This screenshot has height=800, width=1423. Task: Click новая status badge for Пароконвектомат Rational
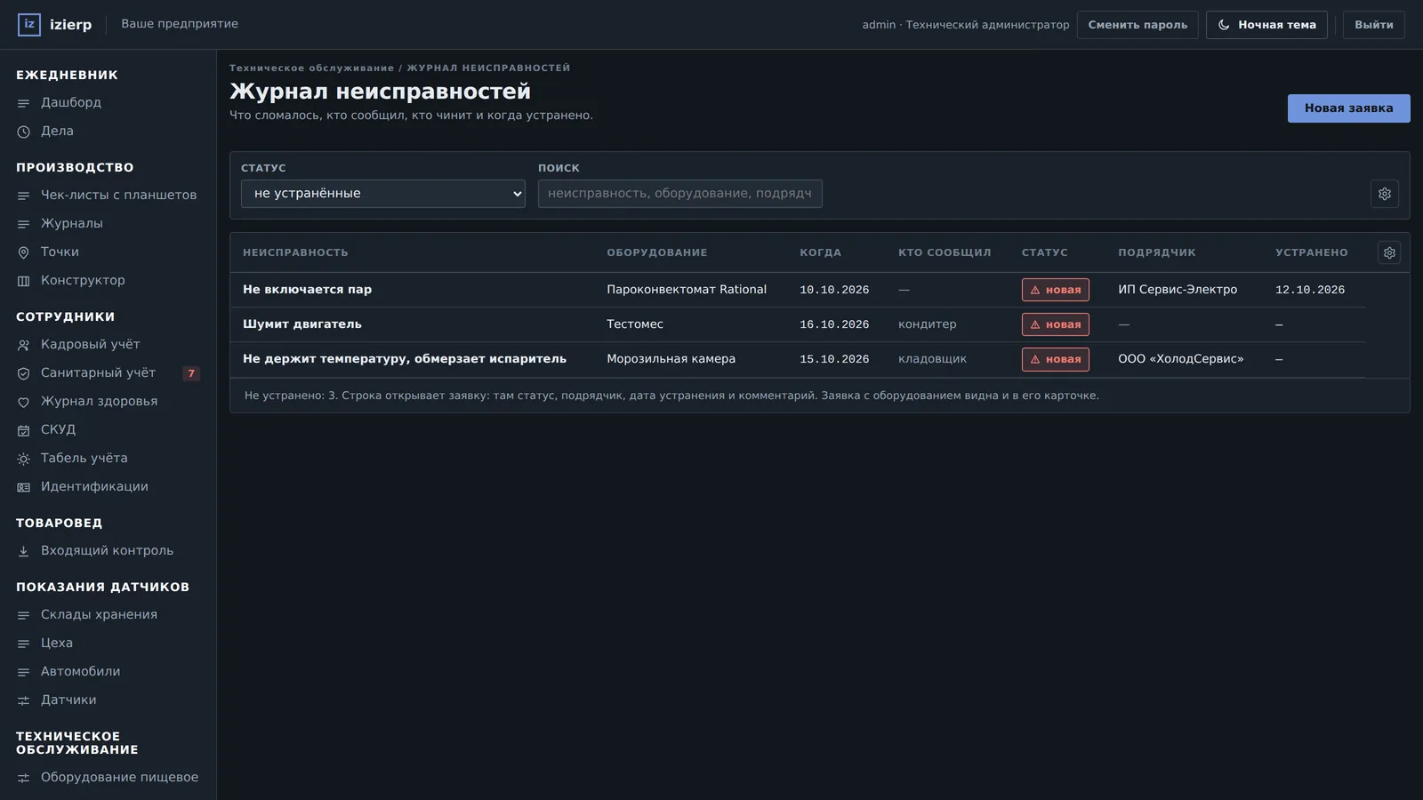[x=1056, y=290]
